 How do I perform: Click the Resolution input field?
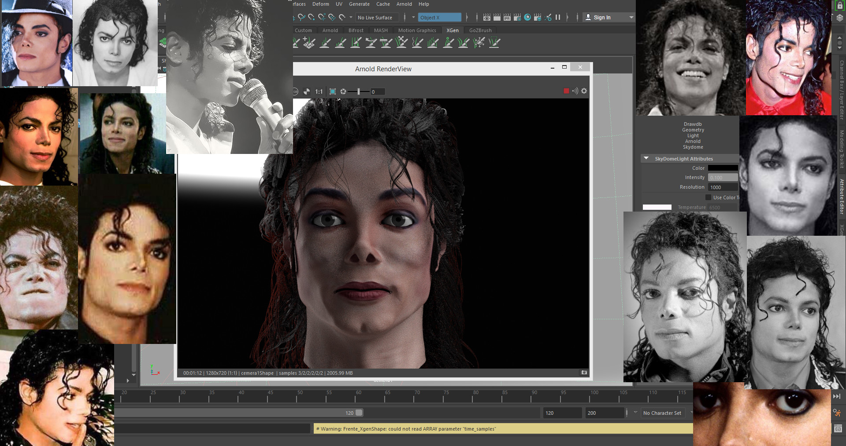[x=723, y=187]
